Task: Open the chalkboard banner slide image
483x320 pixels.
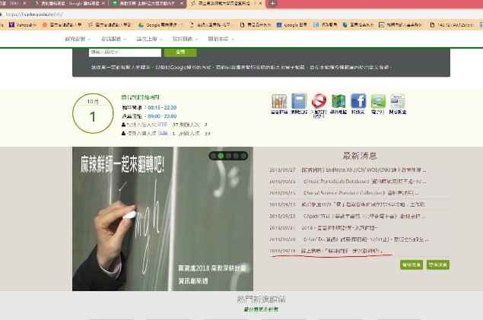Action: (163, 219)
